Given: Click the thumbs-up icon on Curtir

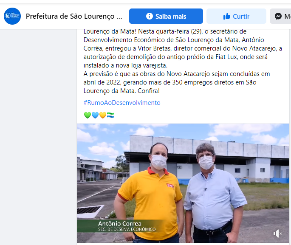Looking at the screenshot, I should (x=226, y=16).
